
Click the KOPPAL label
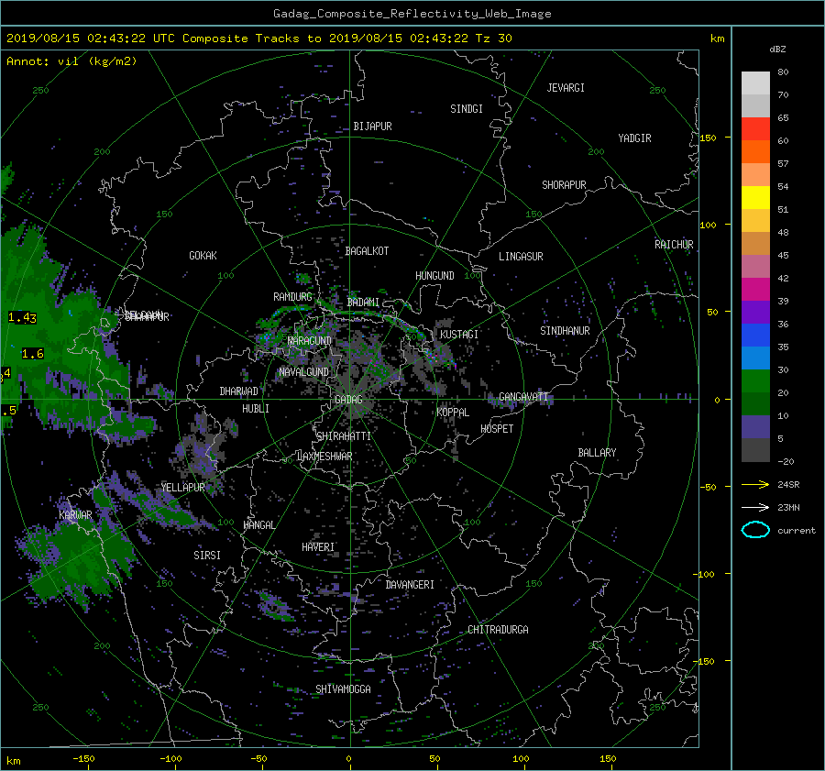[x=453, y=412]
